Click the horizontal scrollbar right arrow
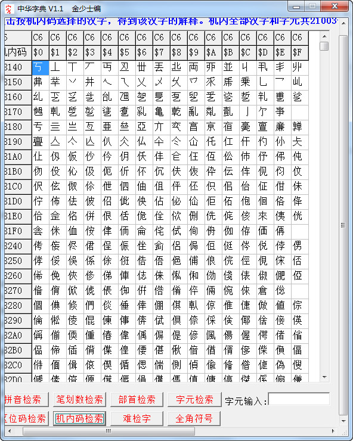Viewport: 353px width, 441px height. pos(333,431)
